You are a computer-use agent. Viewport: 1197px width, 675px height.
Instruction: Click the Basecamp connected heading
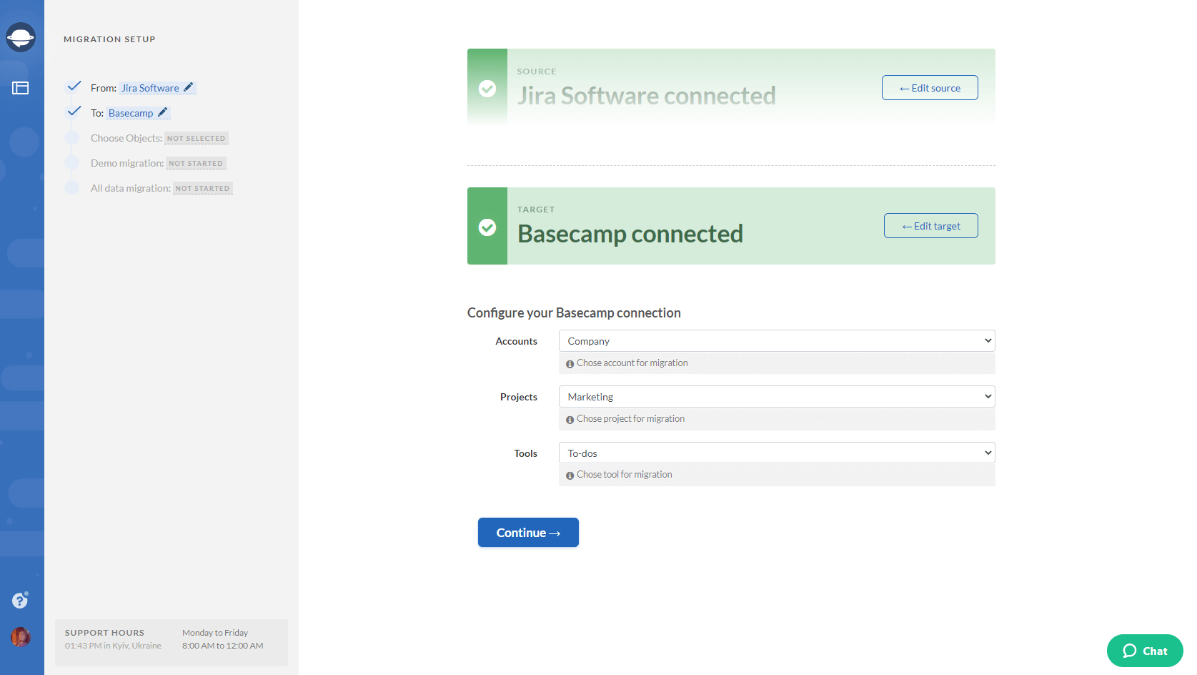point(630,234)
